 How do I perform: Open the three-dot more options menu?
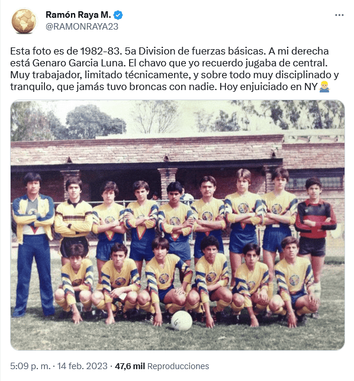point(339,15)
